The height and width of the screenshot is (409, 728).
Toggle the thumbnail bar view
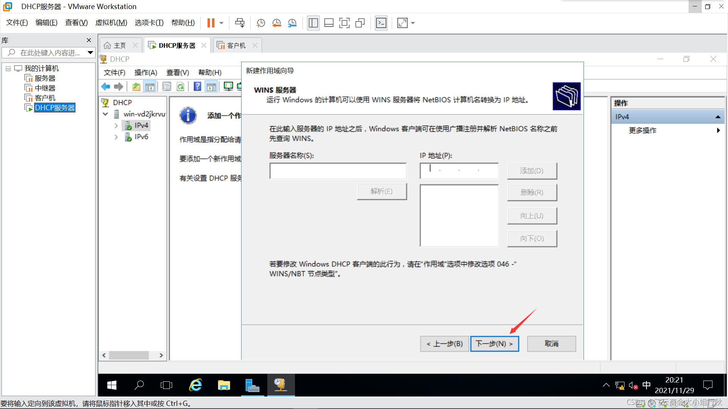pyautogui.click(x=329, y=23)
